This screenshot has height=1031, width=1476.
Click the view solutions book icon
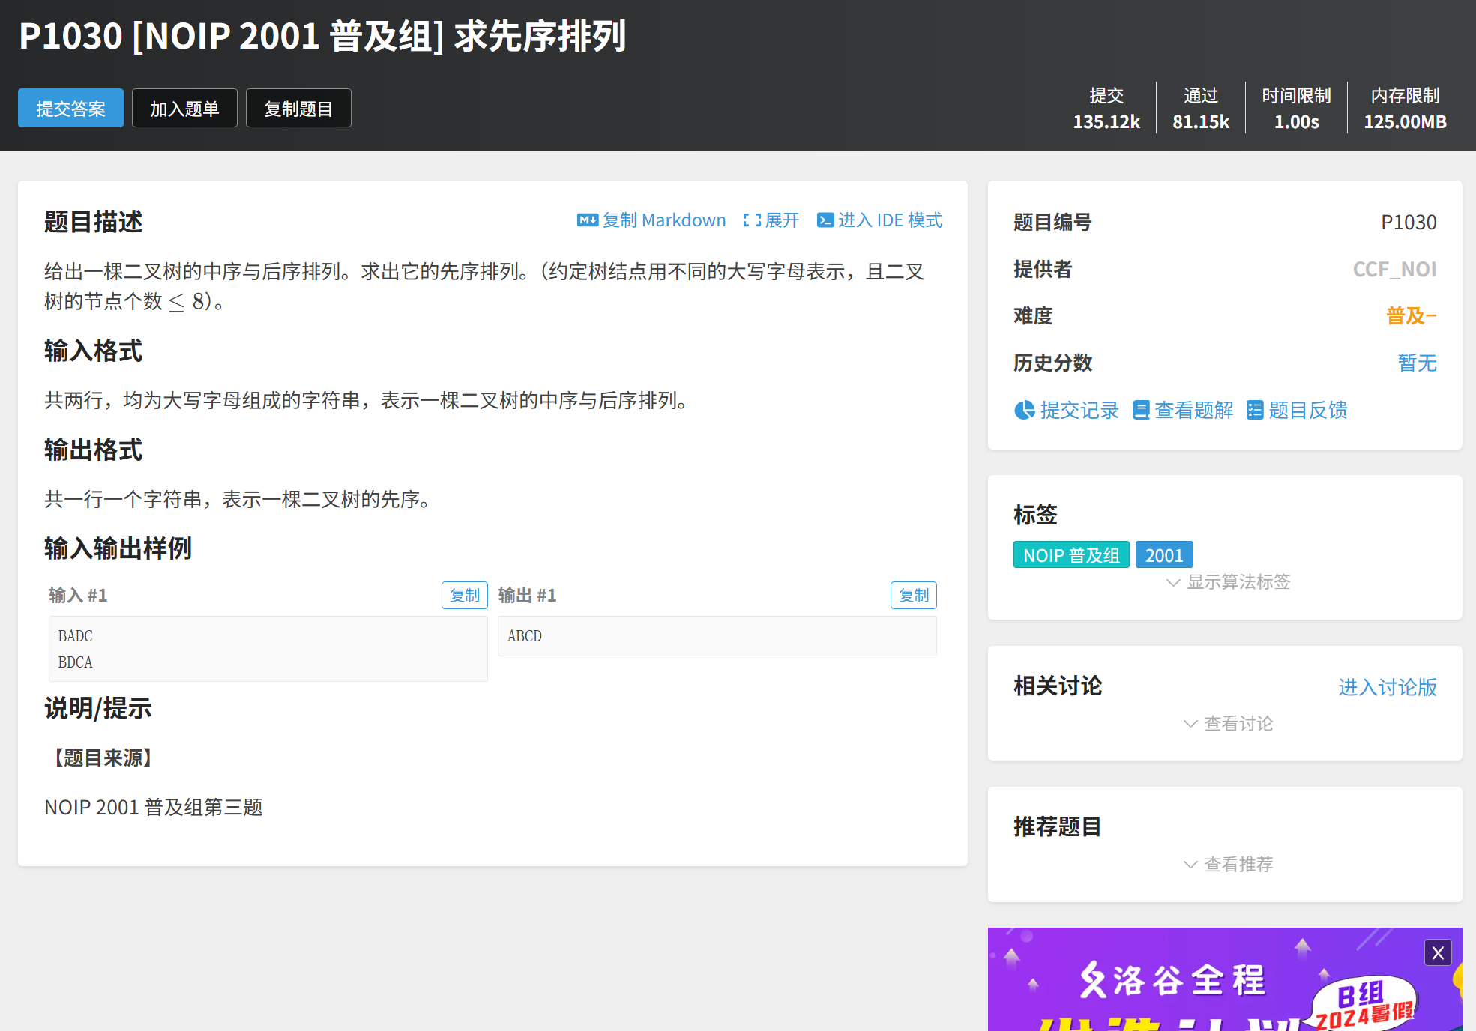tap(1140, 410)
